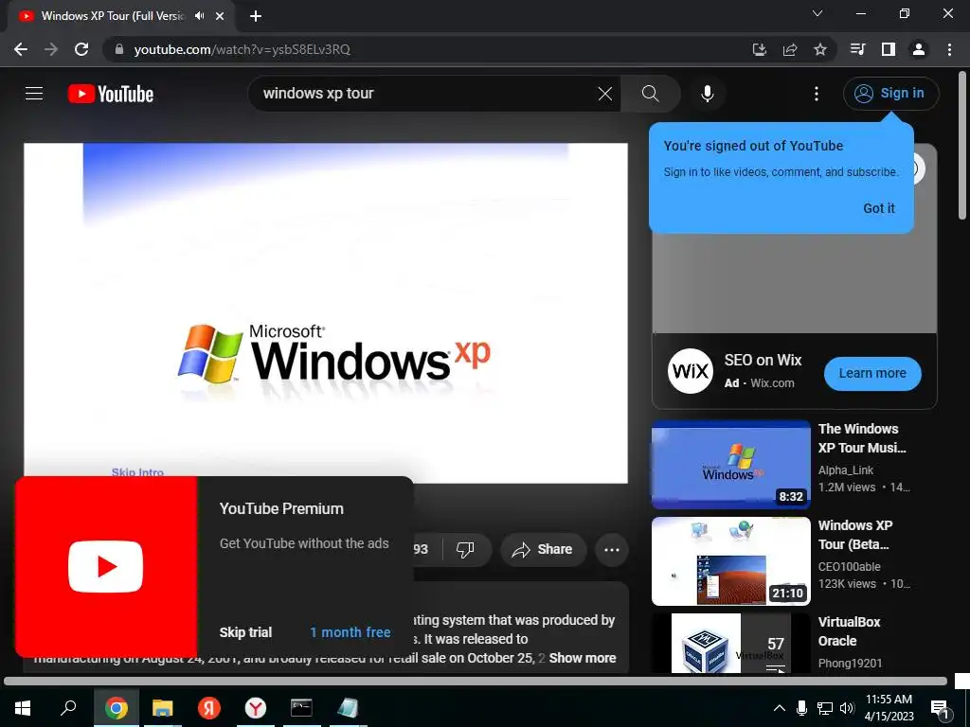Open the VirtualBox Oracle title link
The height and width of the screenshot is (727, 970).
[849, 631]
